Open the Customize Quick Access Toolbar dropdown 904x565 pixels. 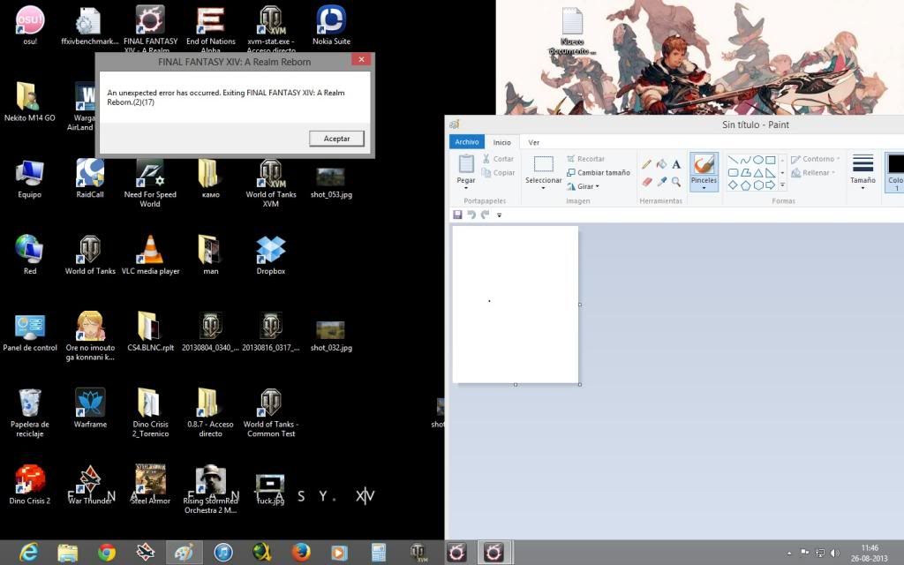point(500,215)
